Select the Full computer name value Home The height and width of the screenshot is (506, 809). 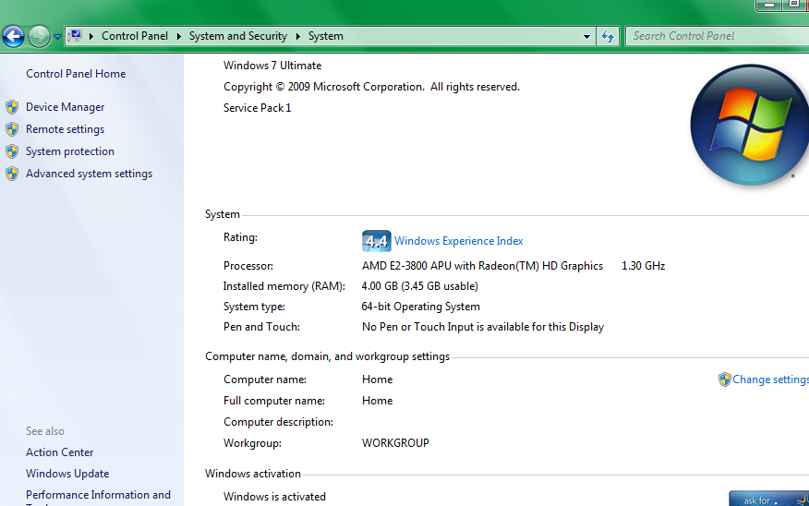377,401
